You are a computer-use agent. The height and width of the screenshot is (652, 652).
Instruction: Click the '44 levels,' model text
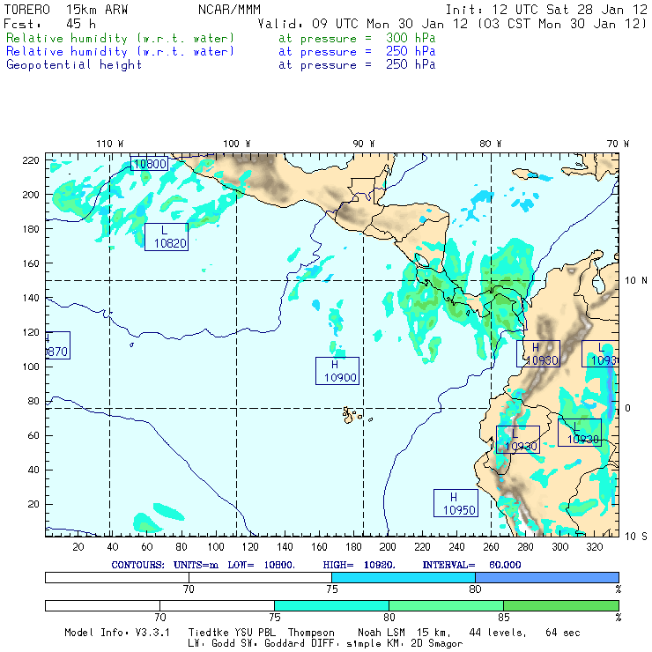pyautogui.click(x=498, y=633)
